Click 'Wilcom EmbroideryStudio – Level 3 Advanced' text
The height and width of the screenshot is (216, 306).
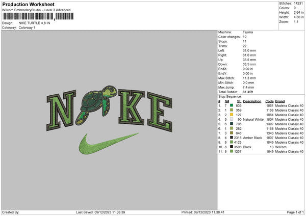(x=36, y=10)
